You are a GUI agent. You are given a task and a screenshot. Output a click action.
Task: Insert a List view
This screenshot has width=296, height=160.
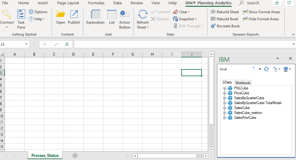click(112, 17)
